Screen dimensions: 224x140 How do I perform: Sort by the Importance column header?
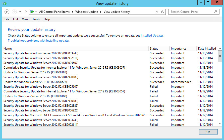tap(183, 48)
